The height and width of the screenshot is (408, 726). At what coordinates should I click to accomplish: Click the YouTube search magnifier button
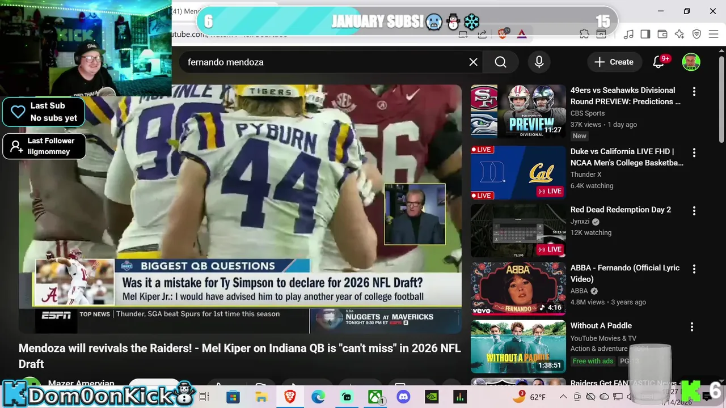[500, 62]
